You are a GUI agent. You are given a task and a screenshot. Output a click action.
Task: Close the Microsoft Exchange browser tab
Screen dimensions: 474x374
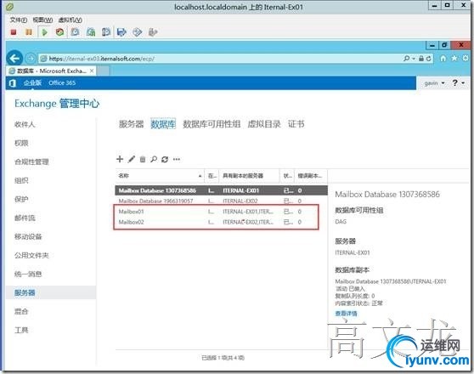pos(92,71)
